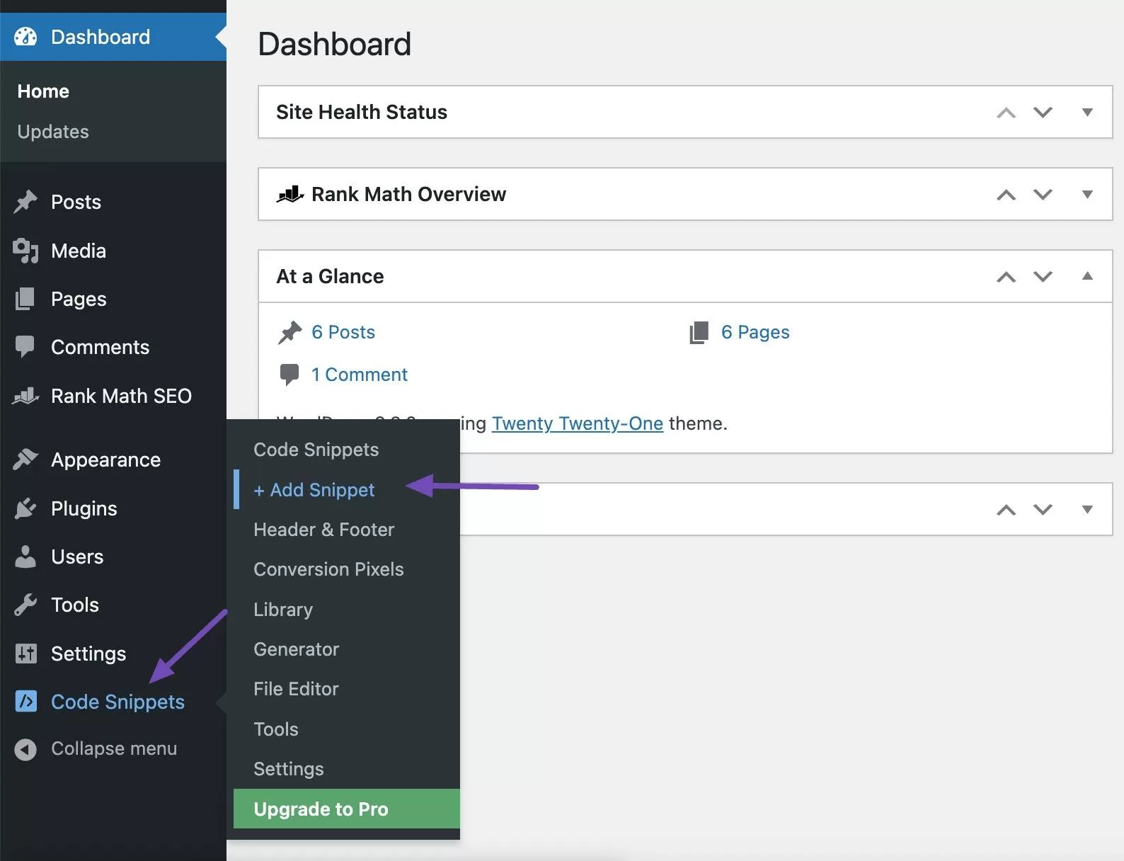Collapse the At a Glance panel
The width and height of the screenshot is (1124, 861).
(1087, 276)
